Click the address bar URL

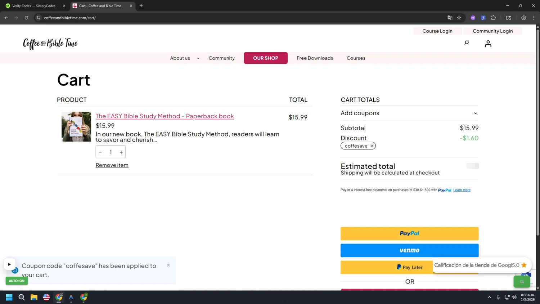pyautogui.click(x=70, y=18)
